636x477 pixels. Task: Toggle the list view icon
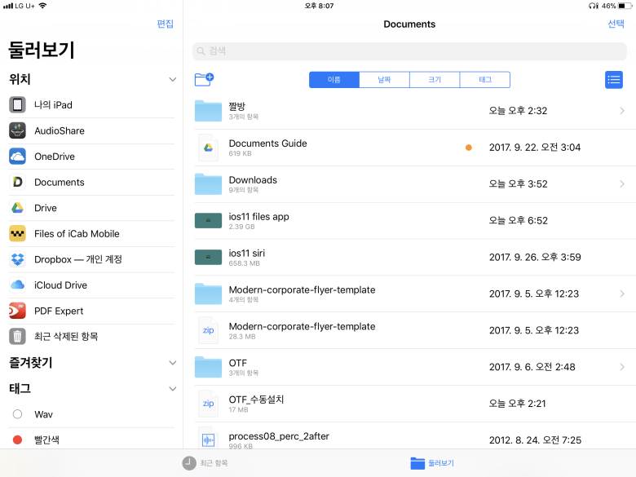(x=613, y=80)
